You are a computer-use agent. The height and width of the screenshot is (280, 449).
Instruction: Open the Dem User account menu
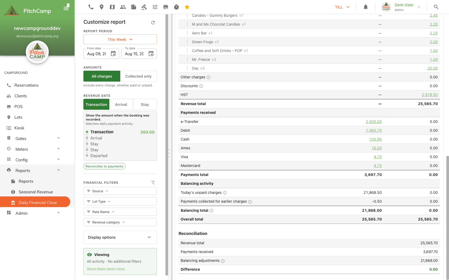point(401,7)
